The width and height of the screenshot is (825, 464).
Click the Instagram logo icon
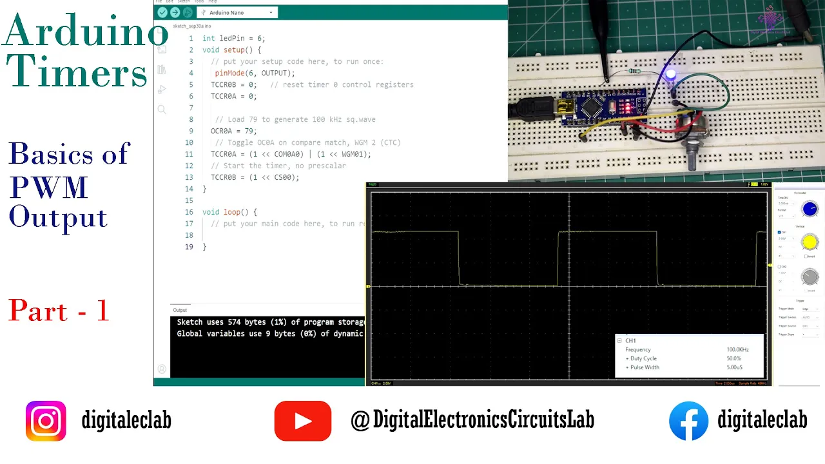[46, 421]
